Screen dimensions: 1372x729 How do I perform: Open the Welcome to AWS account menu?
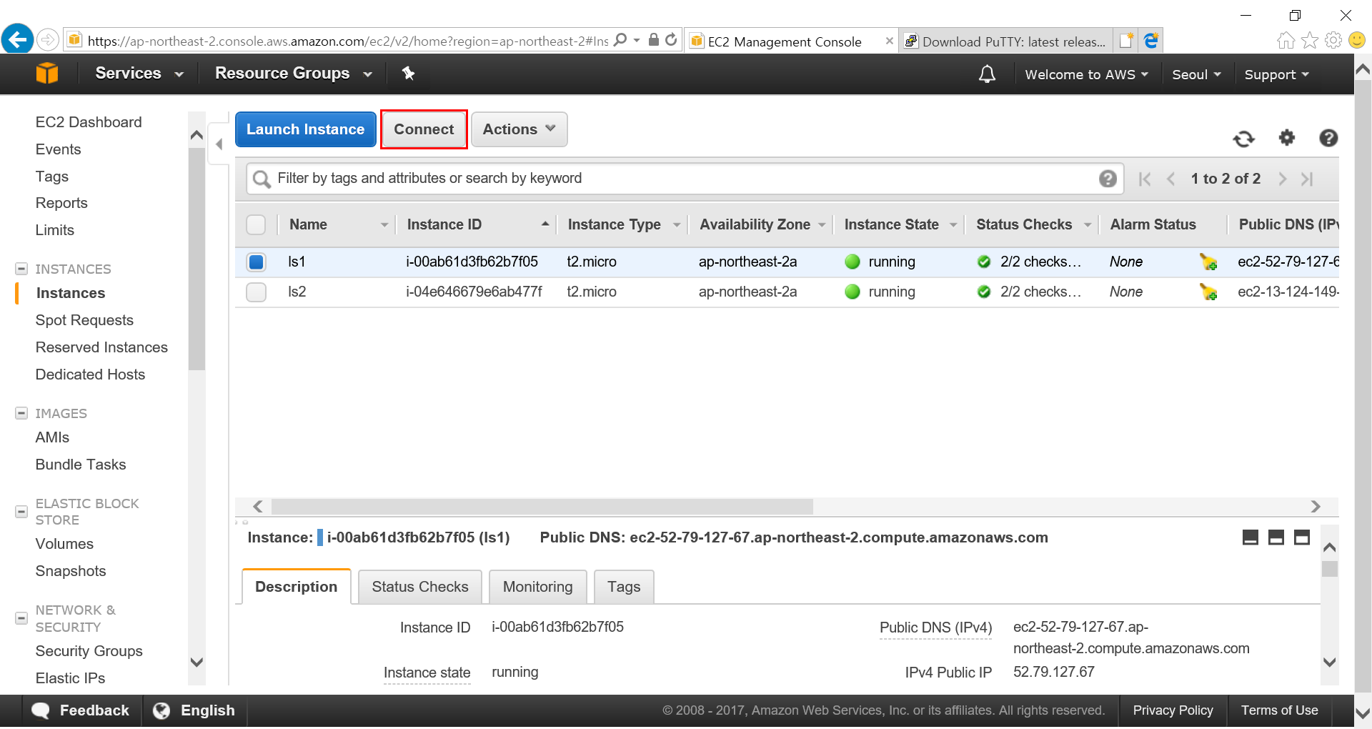[x=1086, y=74]
